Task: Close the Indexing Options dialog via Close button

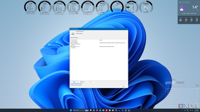Action: [x=123, y=87]
